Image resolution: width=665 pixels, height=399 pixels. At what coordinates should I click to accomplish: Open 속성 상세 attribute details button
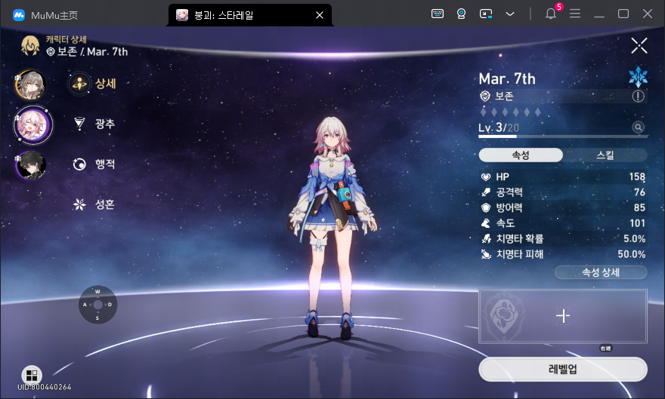click(x=601, y=272)
